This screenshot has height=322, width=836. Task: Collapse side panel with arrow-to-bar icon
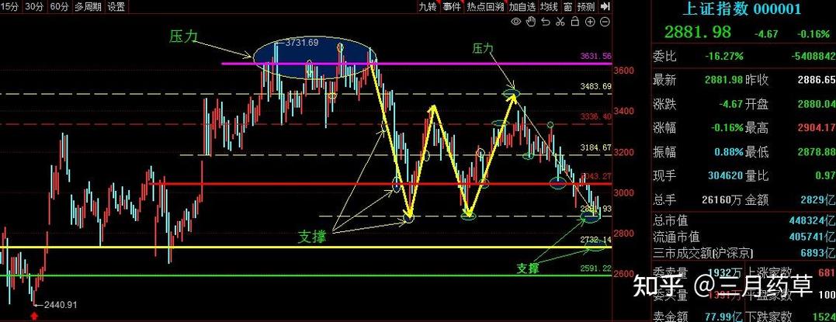coord(605,6)
